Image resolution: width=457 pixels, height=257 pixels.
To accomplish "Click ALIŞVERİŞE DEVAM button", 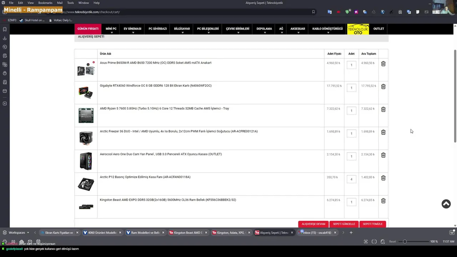I will 313,224.
